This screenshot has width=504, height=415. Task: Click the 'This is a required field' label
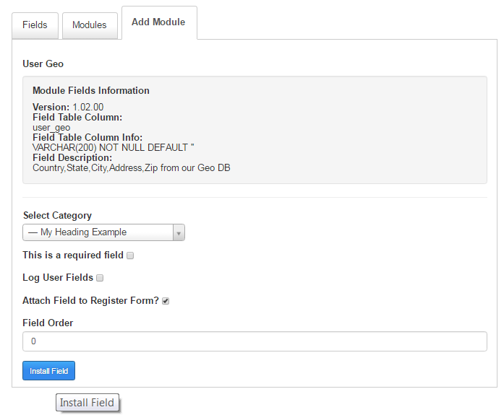[x=73, y=255]
